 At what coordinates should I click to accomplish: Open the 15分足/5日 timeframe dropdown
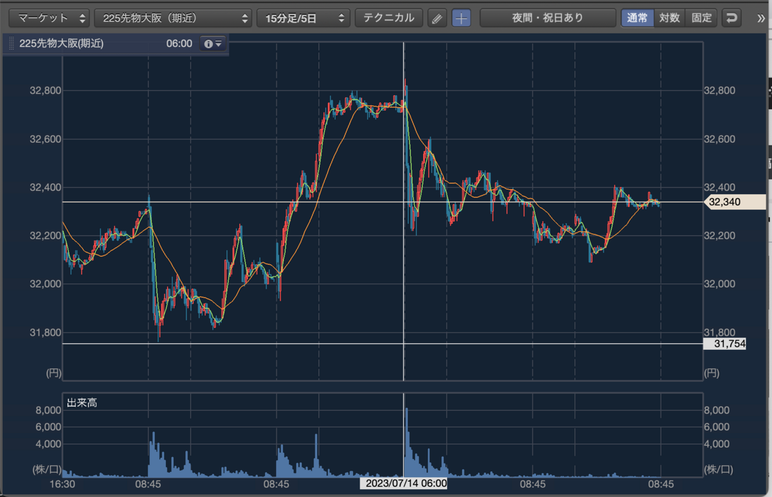tap(304, 17)
